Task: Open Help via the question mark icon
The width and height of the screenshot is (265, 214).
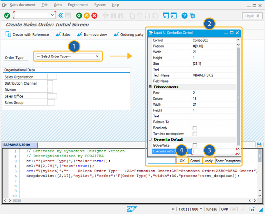Action: [184, 16]
